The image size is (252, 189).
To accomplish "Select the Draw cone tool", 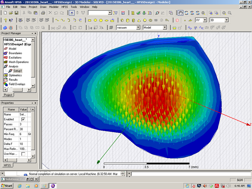I will tap(139, 20).
